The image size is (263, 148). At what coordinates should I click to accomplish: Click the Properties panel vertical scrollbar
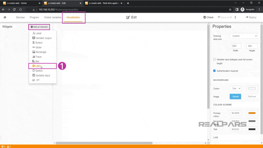[x=262, y=79]
